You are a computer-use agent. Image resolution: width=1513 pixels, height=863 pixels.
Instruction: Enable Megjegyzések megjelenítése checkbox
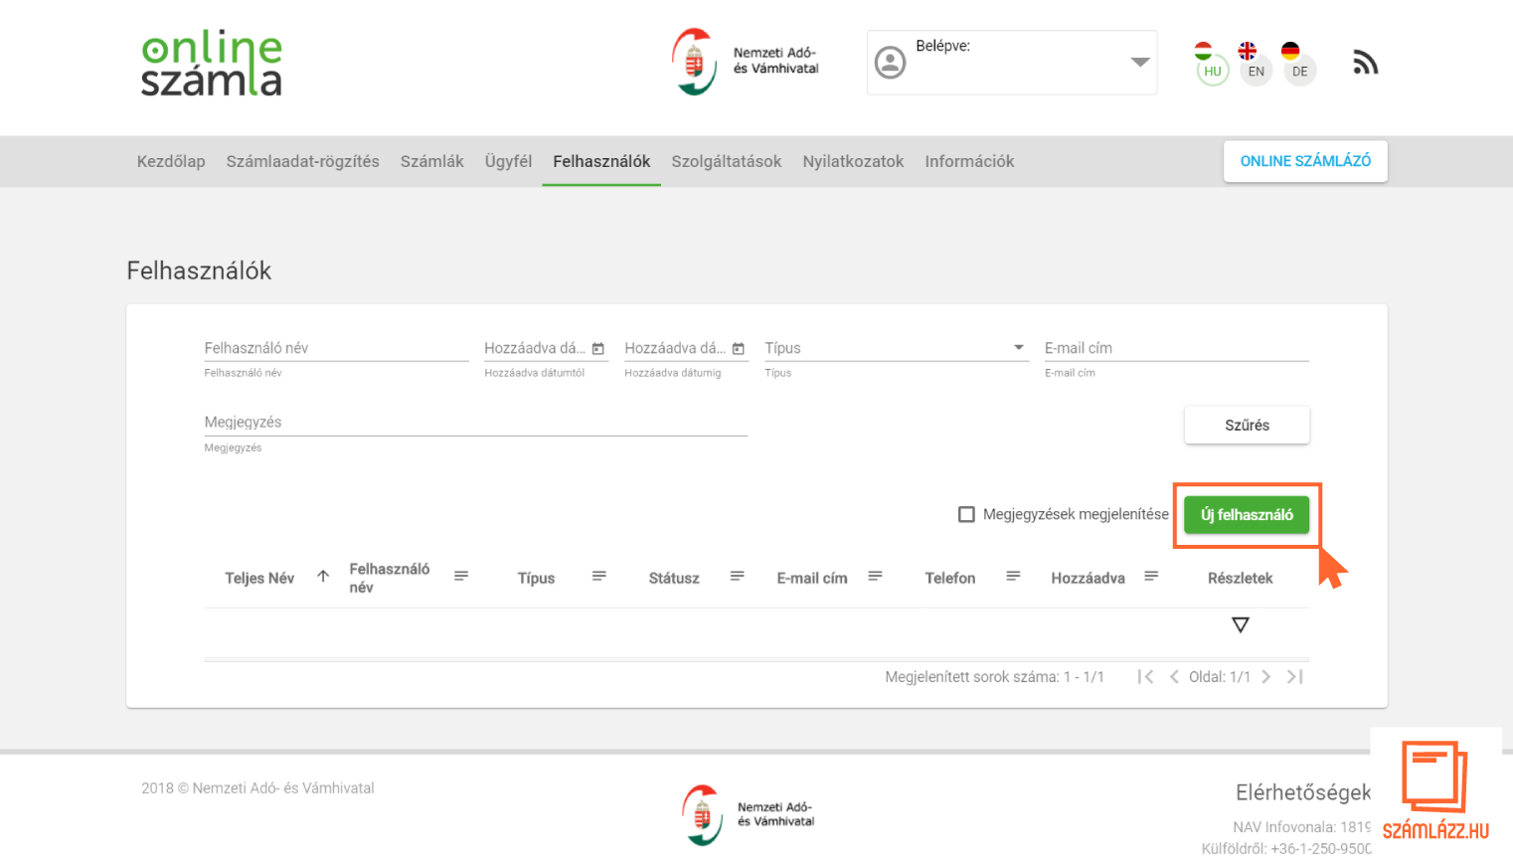(966, 514)
